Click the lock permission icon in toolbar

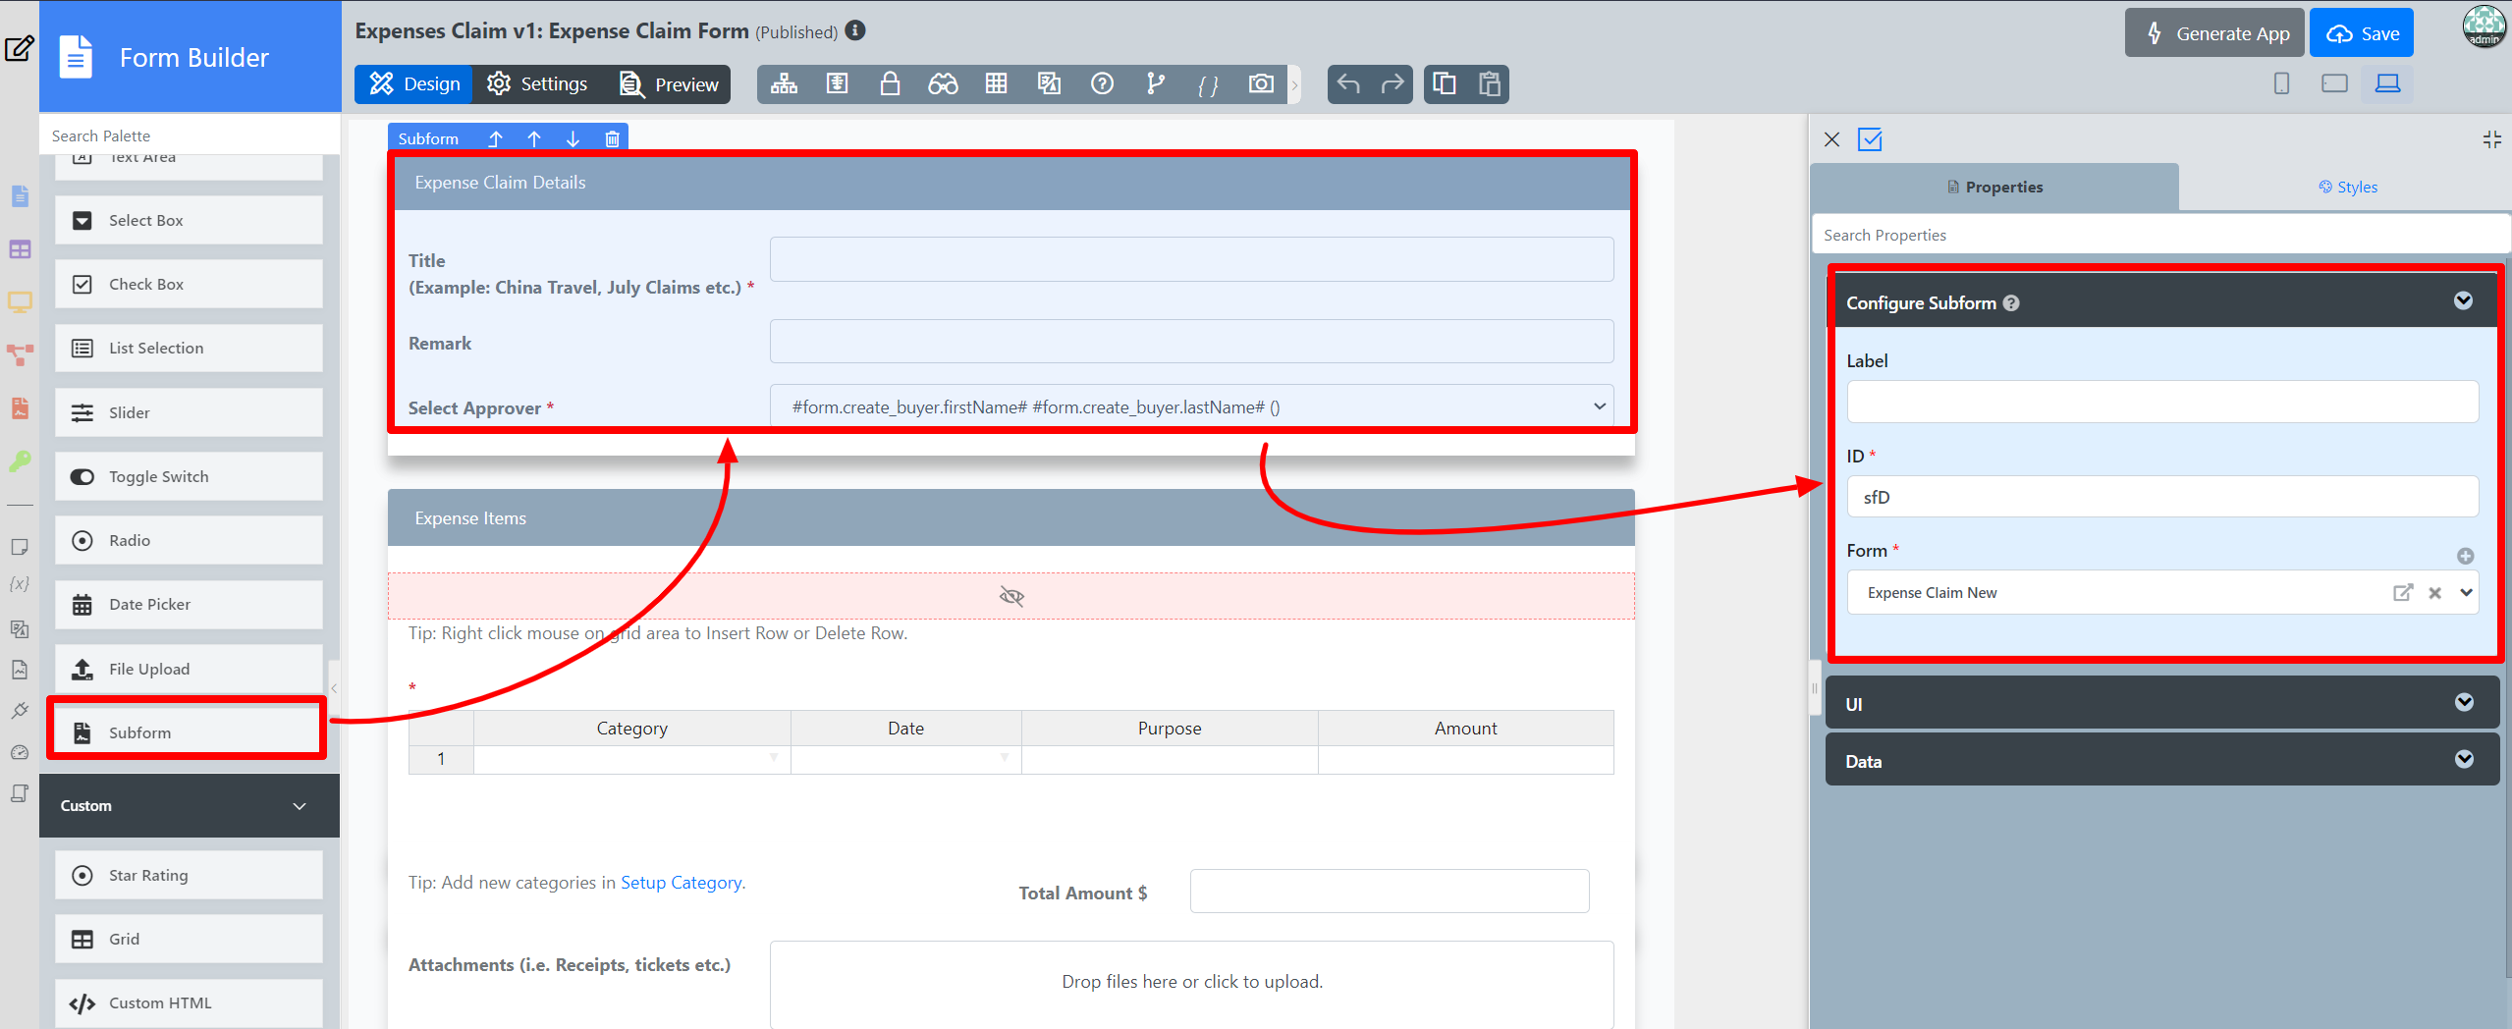890,84
